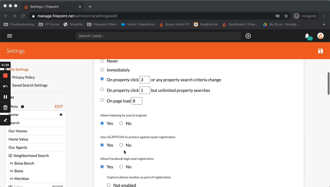The width and height of the screenshot is (330, 187).
Task: Stop the recording with red square button
Action: pos(5,76)
